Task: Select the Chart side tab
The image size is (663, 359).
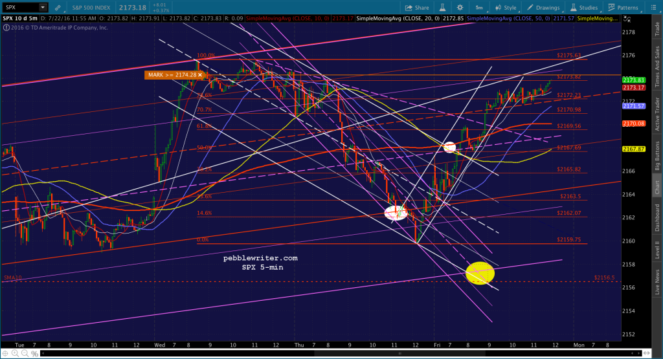Action: pyautogui.click(x=657, y=187)
